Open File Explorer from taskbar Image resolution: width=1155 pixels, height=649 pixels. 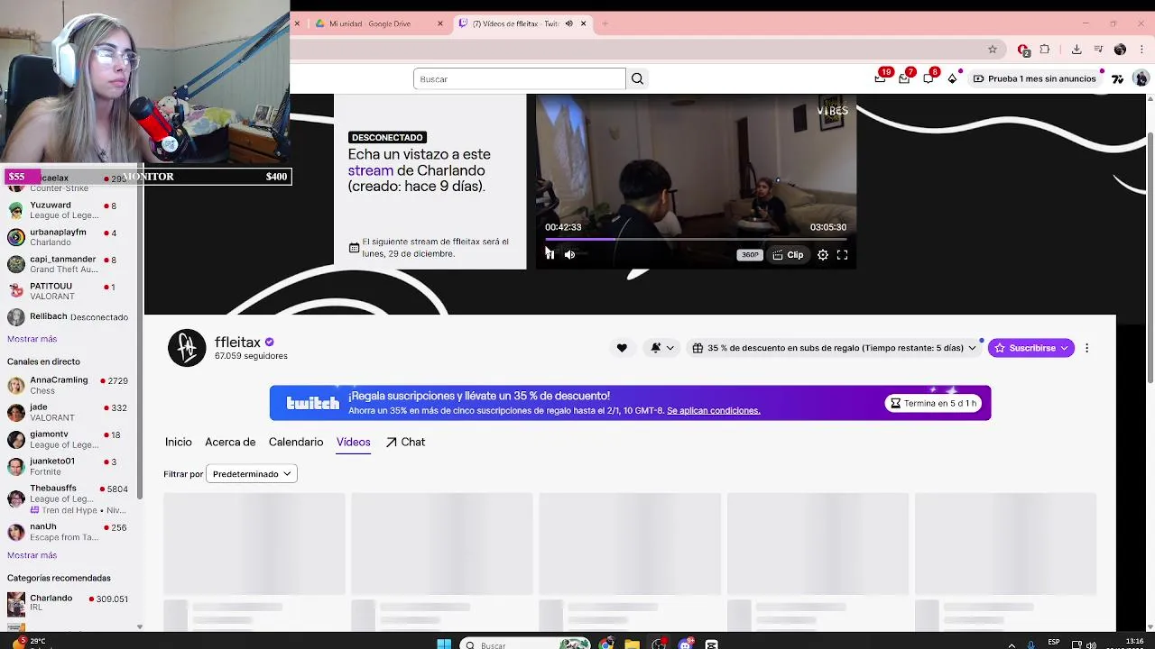[x=632, y=644]
